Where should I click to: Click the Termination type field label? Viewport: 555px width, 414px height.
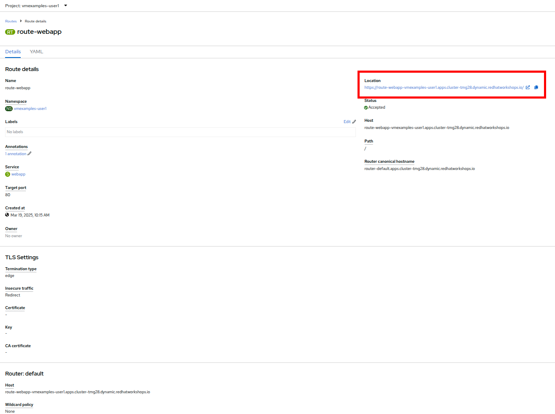[x=21, y=269]
